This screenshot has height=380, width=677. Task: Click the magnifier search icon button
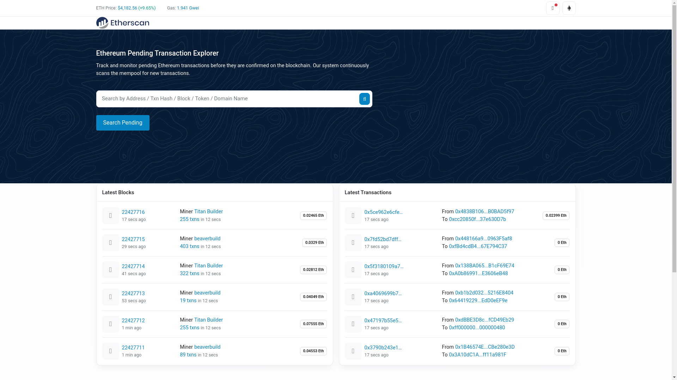pyautogui.click(x=364, y=99)
